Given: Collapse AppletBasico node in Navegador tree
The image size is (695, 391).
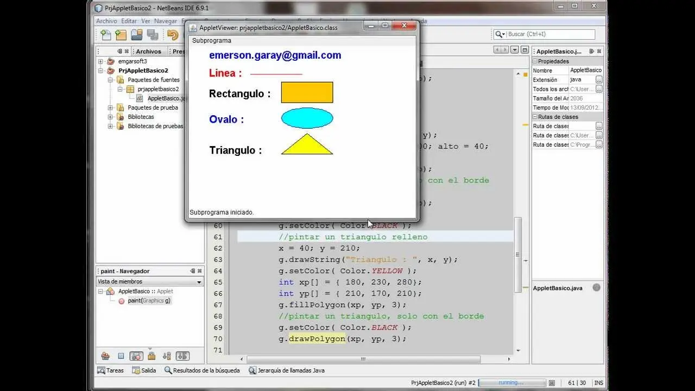Looking at the screenshot, I should (x=100, y=292).
